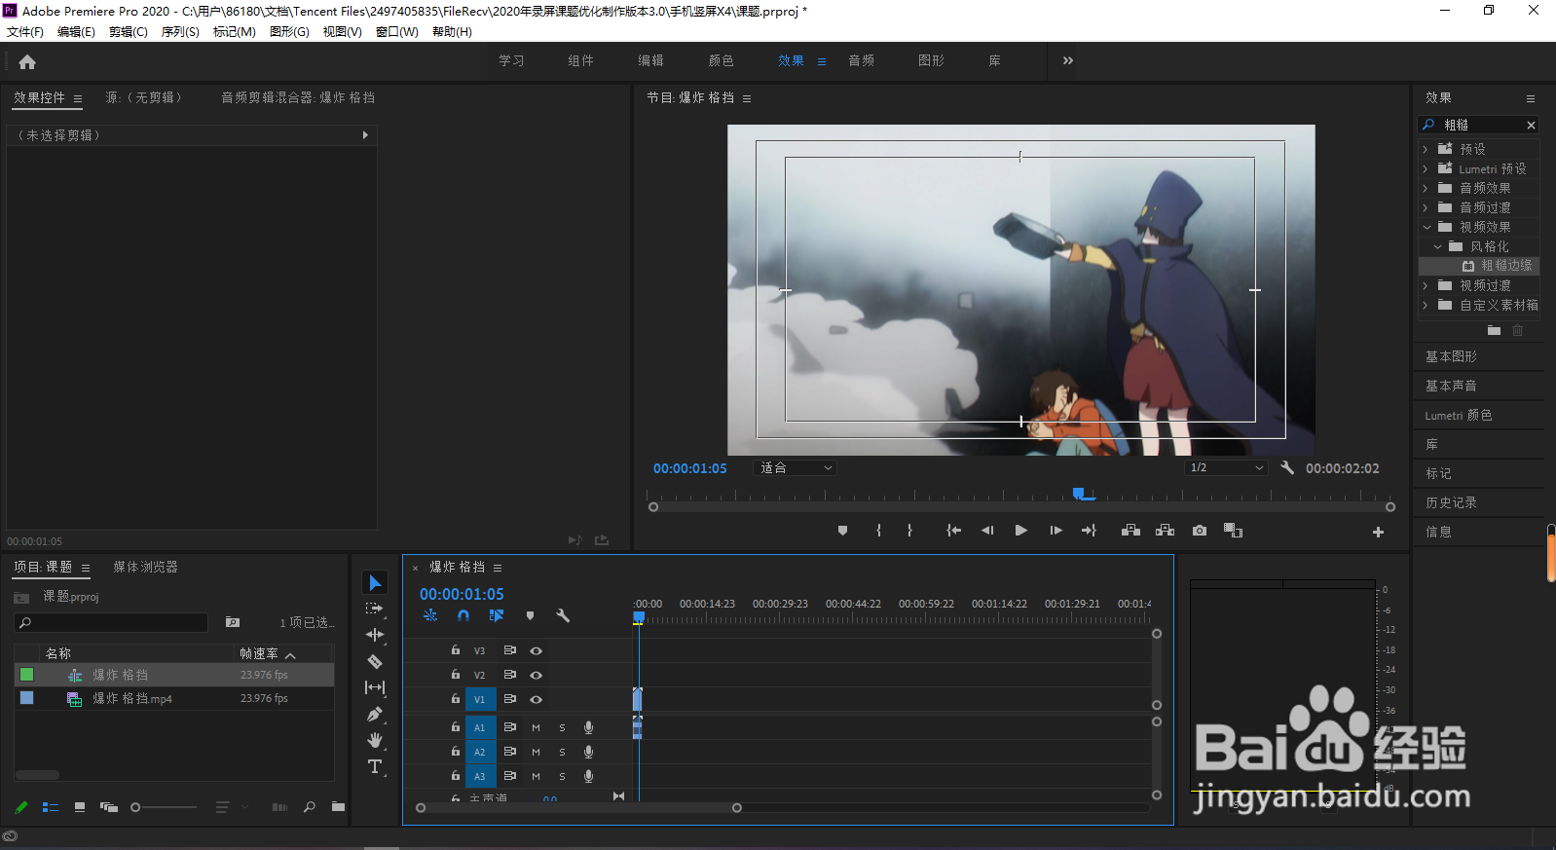The width and height of the screenshot is (1556, 850).
Task: Select the Selection tool arrow
Action: (x=375, y=582)
